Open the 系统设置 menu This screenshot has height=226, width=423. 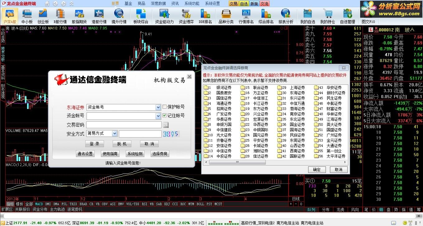[x=212, y=4]
